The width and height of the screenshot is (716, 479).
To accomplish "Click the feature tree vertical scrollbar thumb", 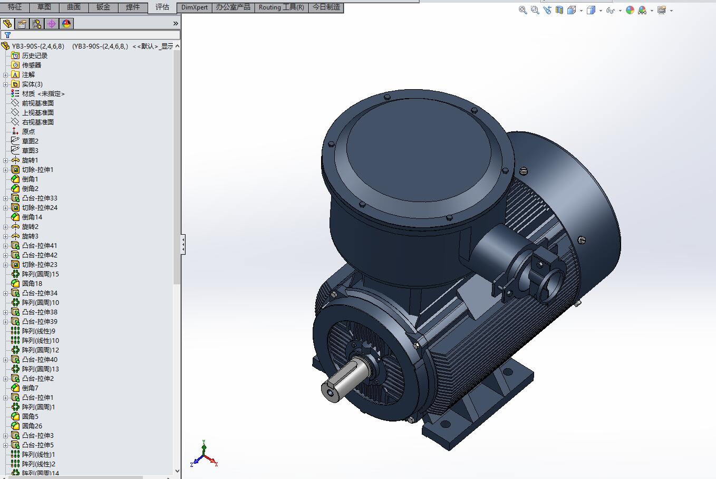I will tap(177, 168).
